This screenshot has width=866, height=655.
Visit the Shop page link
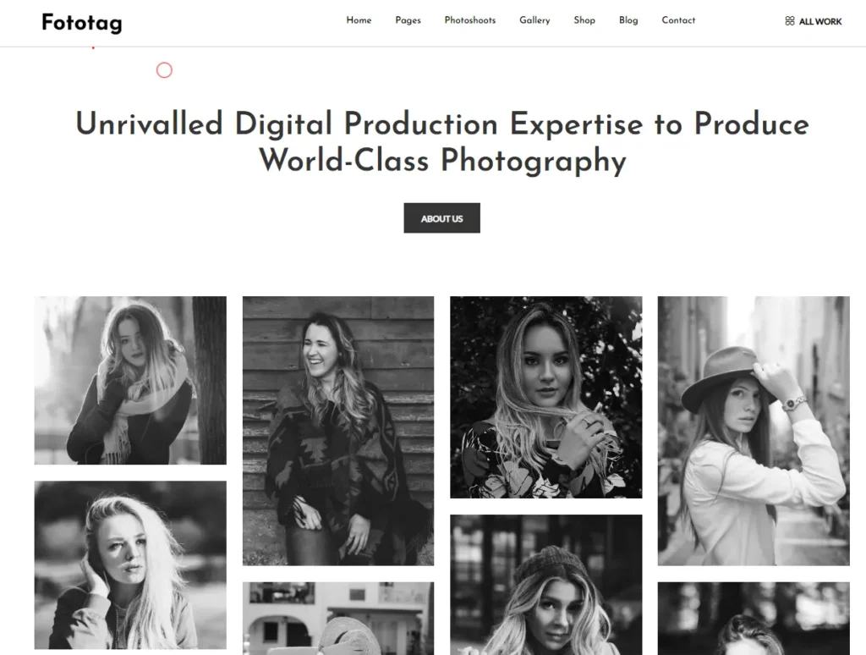[x=584, y=20]
